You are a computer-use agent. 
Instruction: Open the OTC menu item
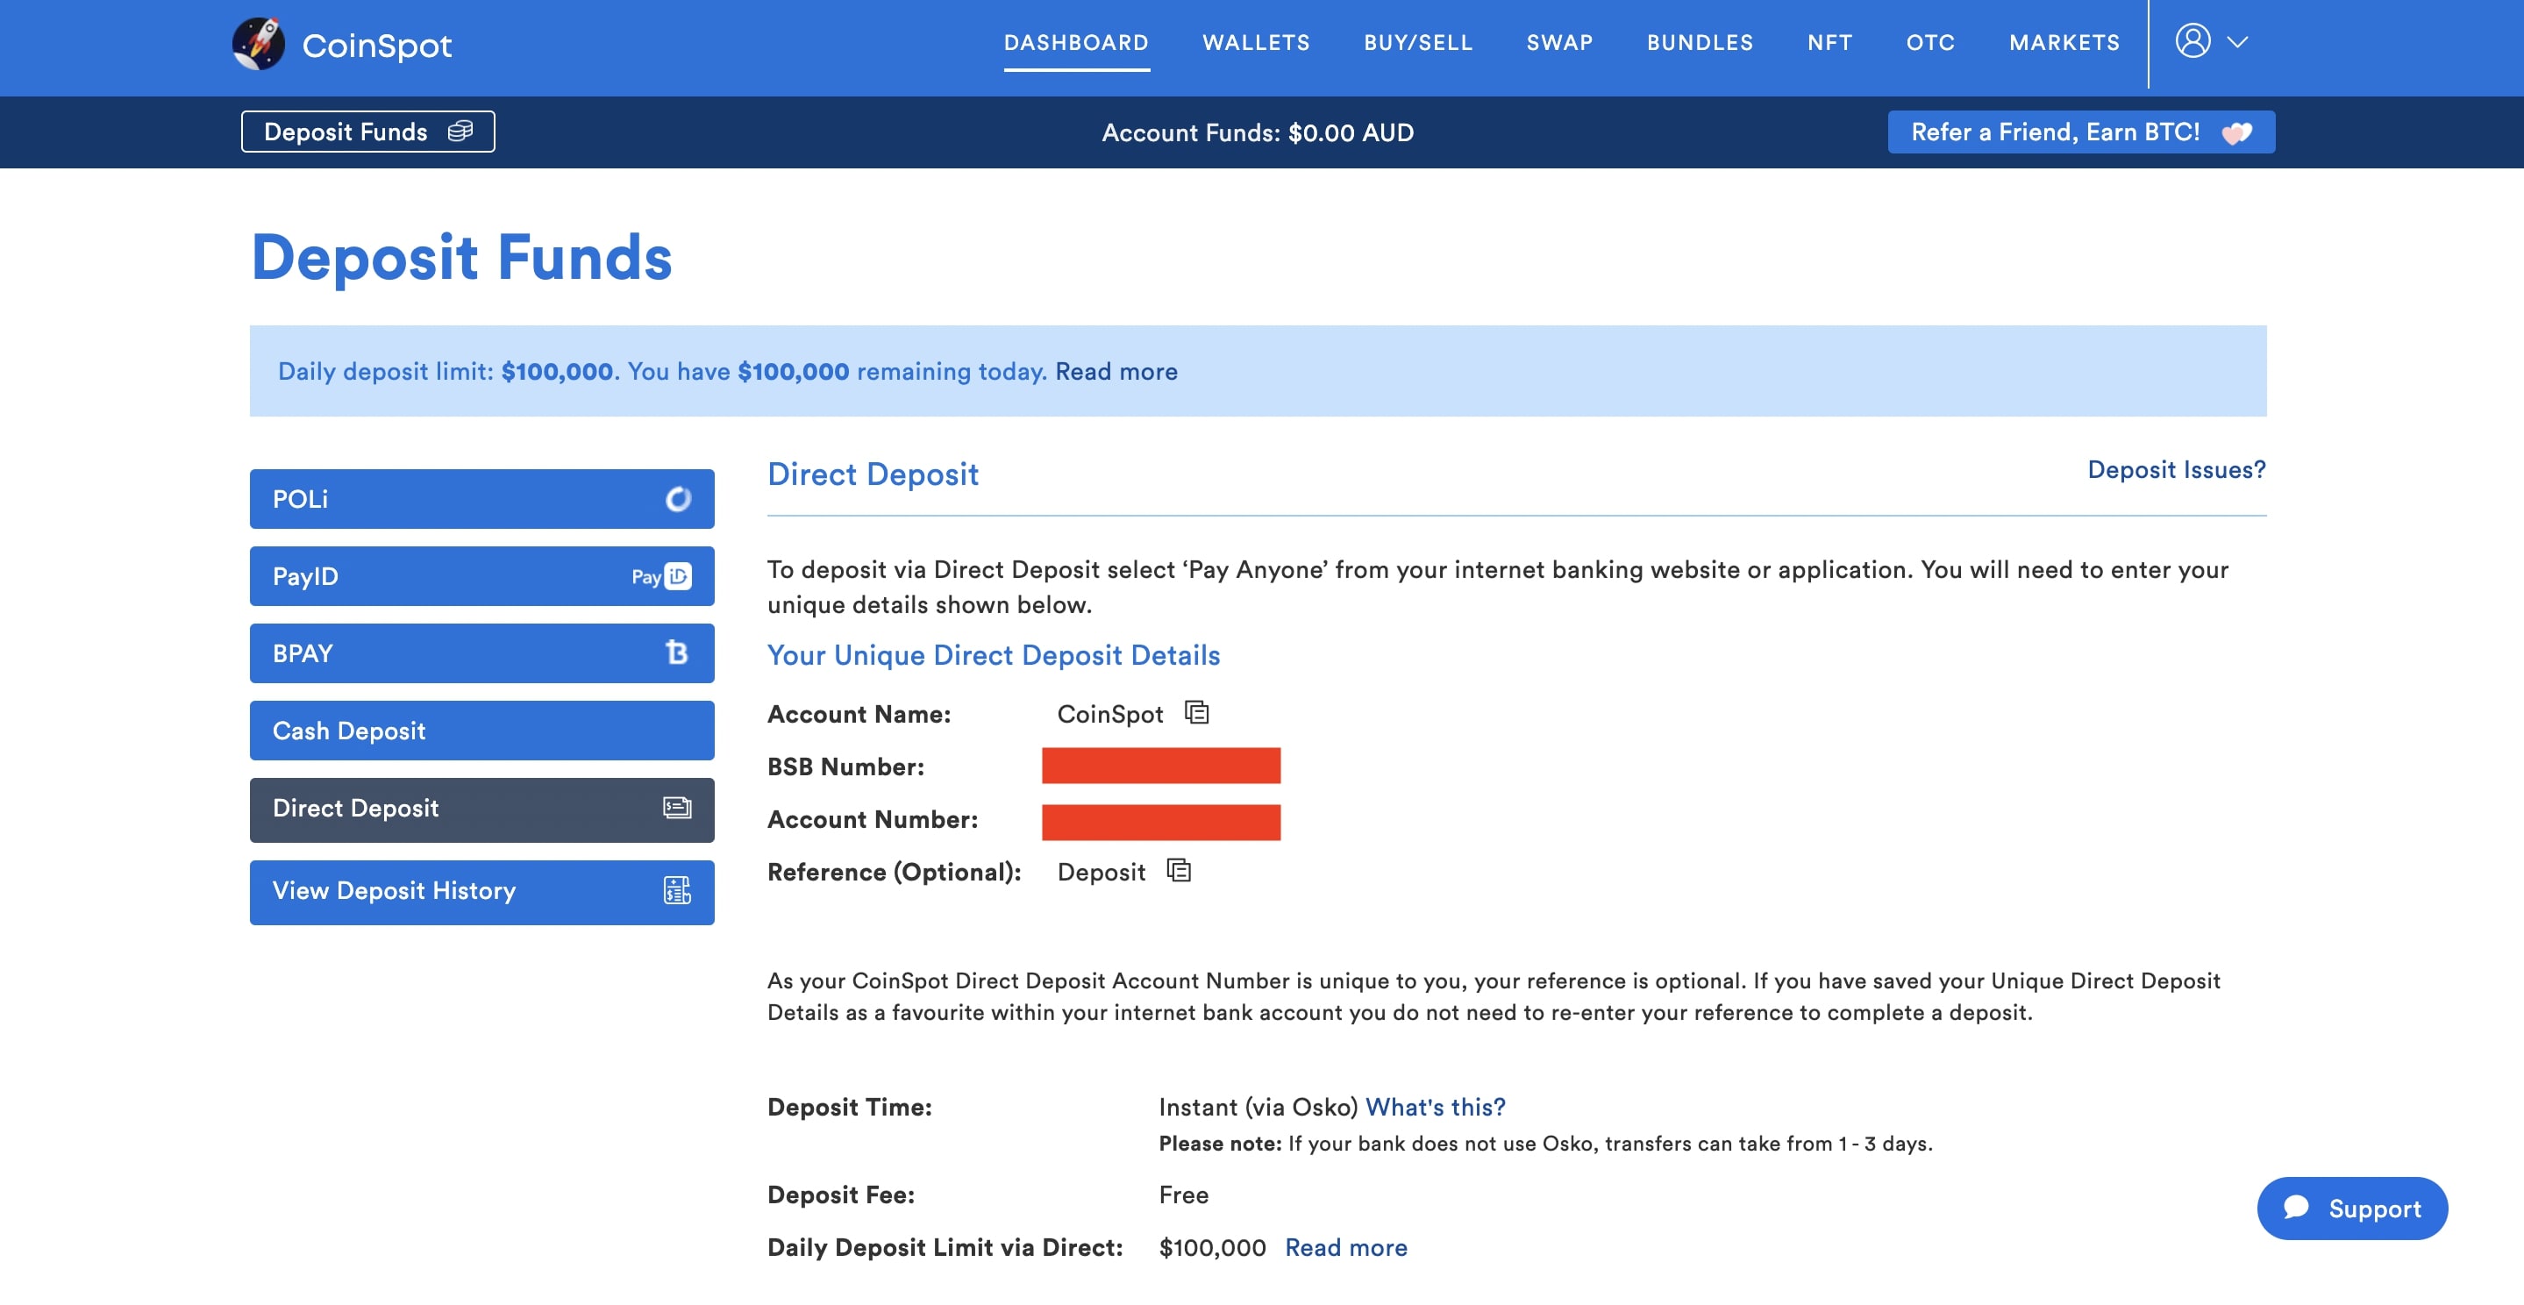pos(1930,43)
